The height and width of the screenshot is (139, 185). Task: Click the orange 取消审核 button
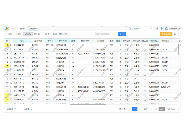pyautogui.click(x=166, y=34)
